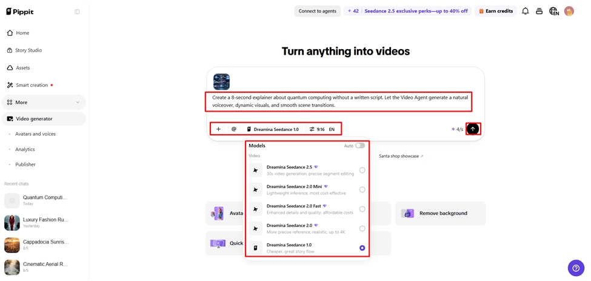Click the Dreamina Seedance 2.0 model icon
The height and width of the screenshot is (281, 591).
[x=256, y=229]
